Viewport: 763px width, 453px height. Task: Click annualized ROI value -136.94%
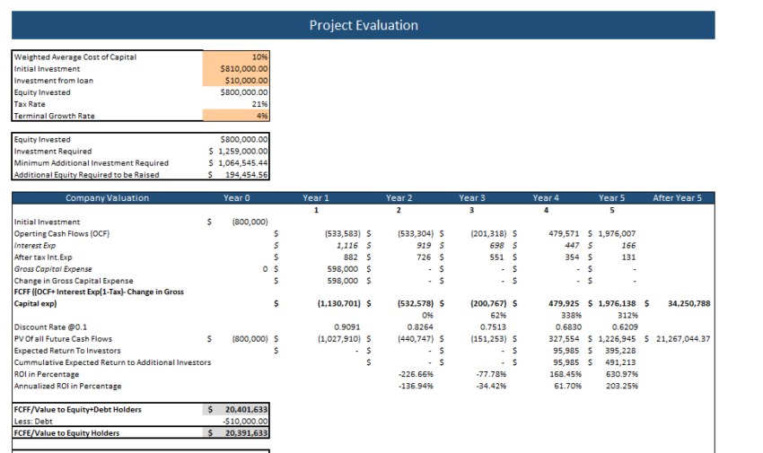pos(416,386)
